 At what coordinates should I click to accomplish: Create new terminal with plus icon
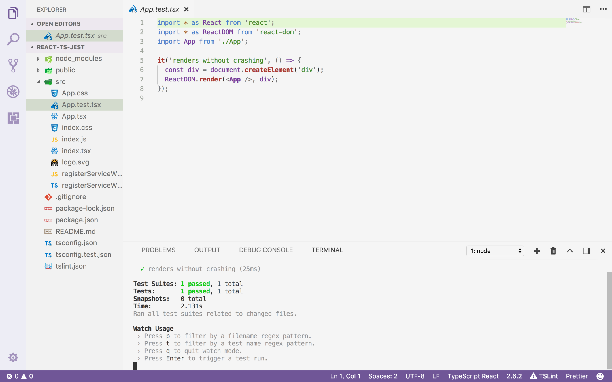[x=537, y=251]
